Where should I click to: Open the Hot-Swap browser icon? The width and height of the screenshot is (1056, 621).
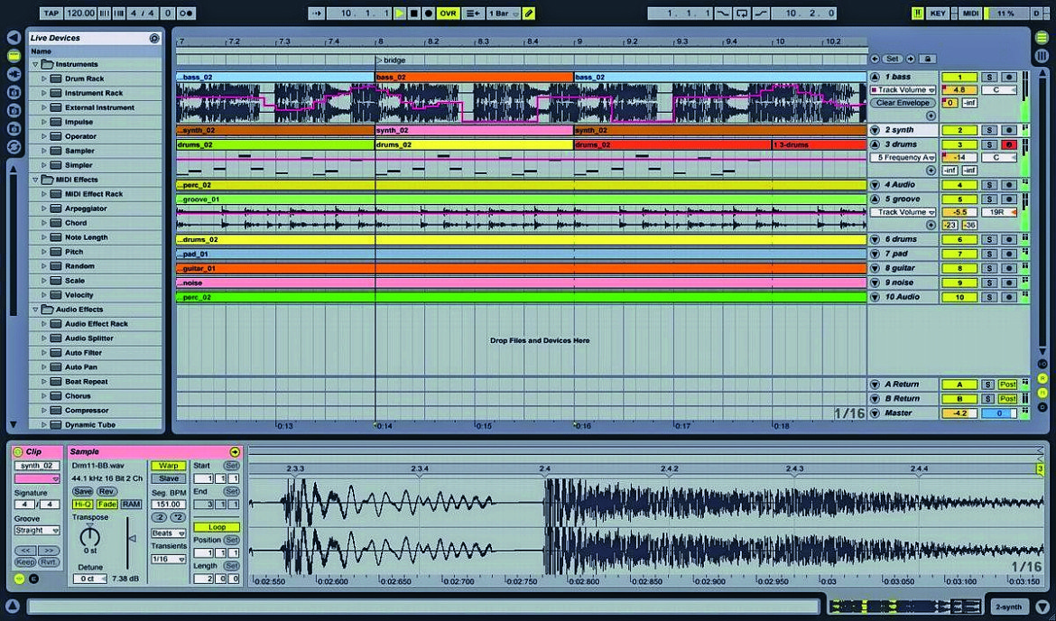[14, 147]
